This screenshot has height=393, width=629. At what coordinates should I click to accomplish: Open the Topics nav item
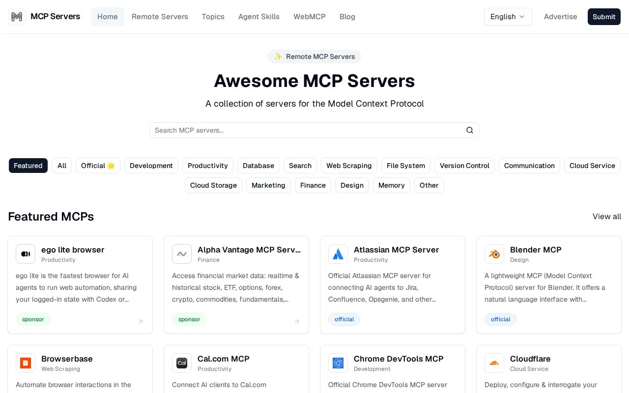point(213,17)
